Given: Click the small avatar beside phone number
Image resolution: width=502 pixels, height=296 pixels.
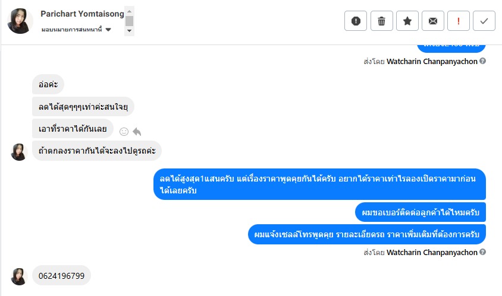Looking at the screenshot, I should [19, 276].
